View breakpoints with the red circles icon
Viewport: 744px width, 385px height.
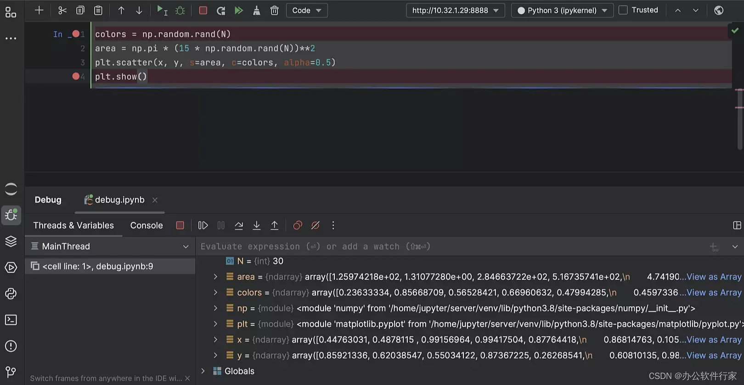click(298, 225)
